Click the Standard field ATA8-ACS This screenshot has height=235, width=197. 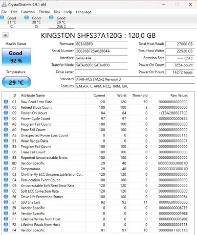pyautogui.click(x=135, y=79)
